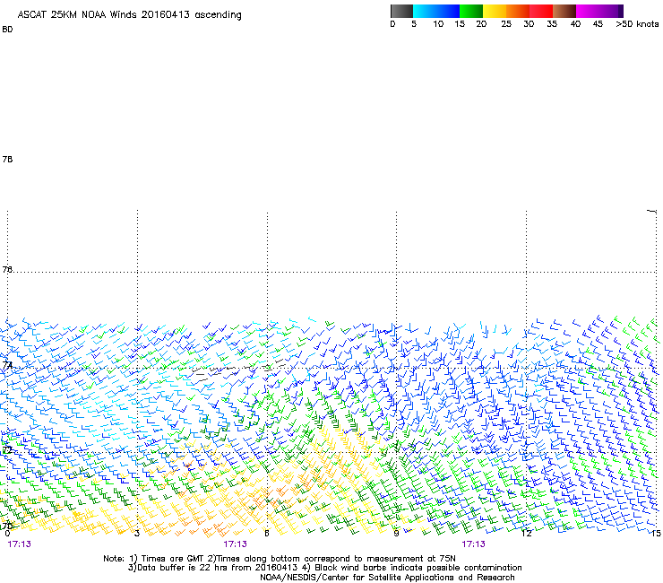Image resolution: width=663 pixels, height=583 pixels.
Task: Click the '3' longitude axis label
Action: pyautogui.click(x=137, y=534)
